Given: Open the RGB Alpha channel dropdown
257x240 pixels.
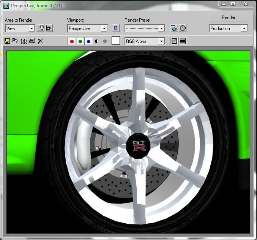Looking at the screenshot, I should coord(145,41).
